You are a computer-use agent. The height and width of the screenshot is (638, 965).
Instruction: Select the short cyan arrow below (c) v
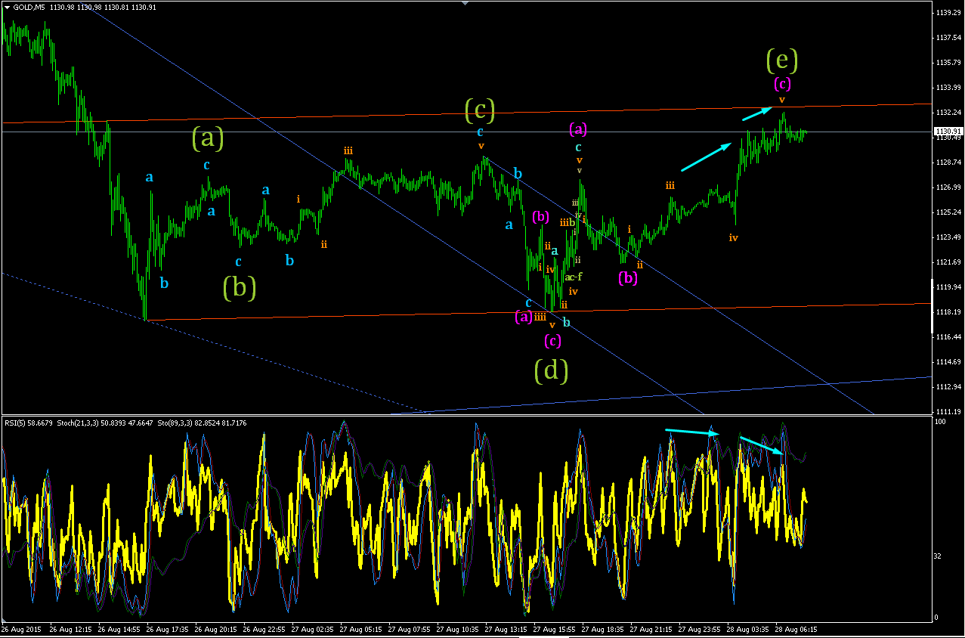click(x=756, y=114)
